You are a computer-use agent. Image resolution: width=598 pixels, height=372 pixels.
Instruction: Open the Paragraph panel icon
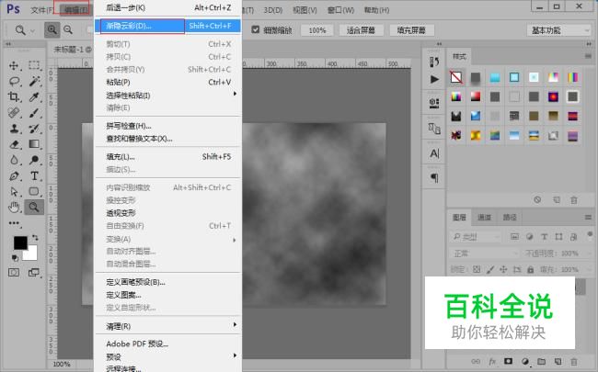434,177
